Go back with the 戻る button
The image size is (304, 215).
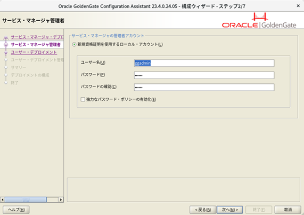[x=203, y=210]
